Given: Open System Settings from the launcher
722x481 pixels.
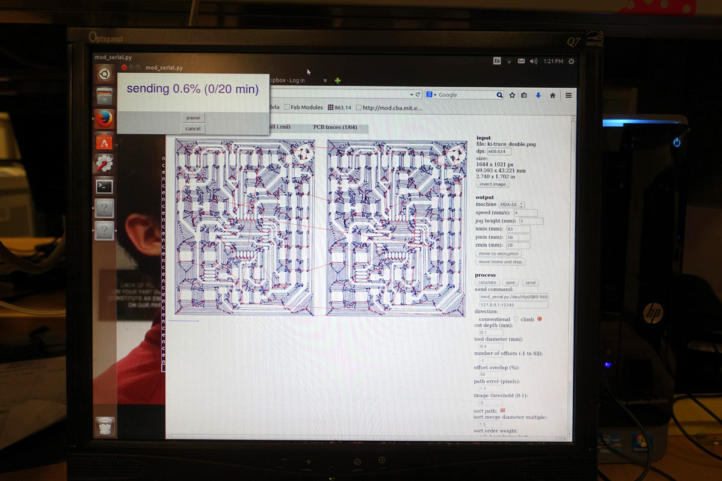Looking at the screenshot, I should tap(104, 164).
